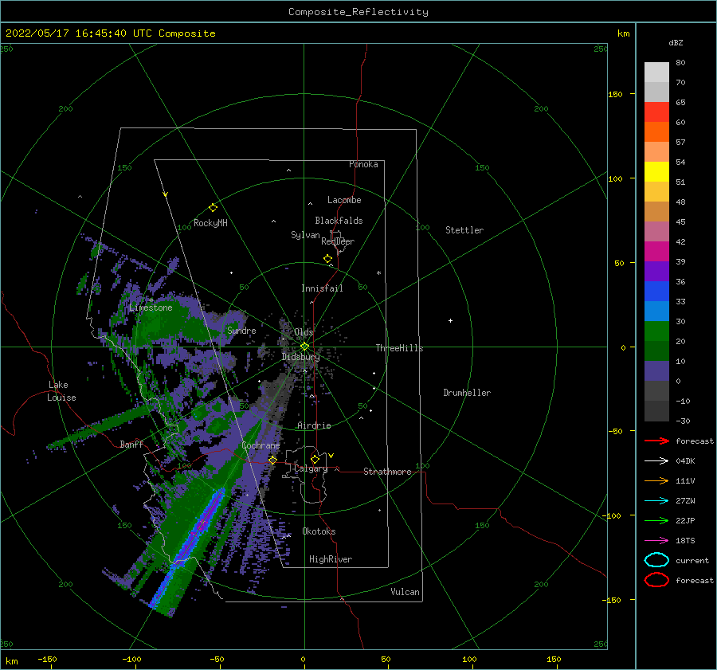717x670 pixels.
Task: Click the bright yellow 51-54 dBZ swatch
Action: [x=656, y=172]
